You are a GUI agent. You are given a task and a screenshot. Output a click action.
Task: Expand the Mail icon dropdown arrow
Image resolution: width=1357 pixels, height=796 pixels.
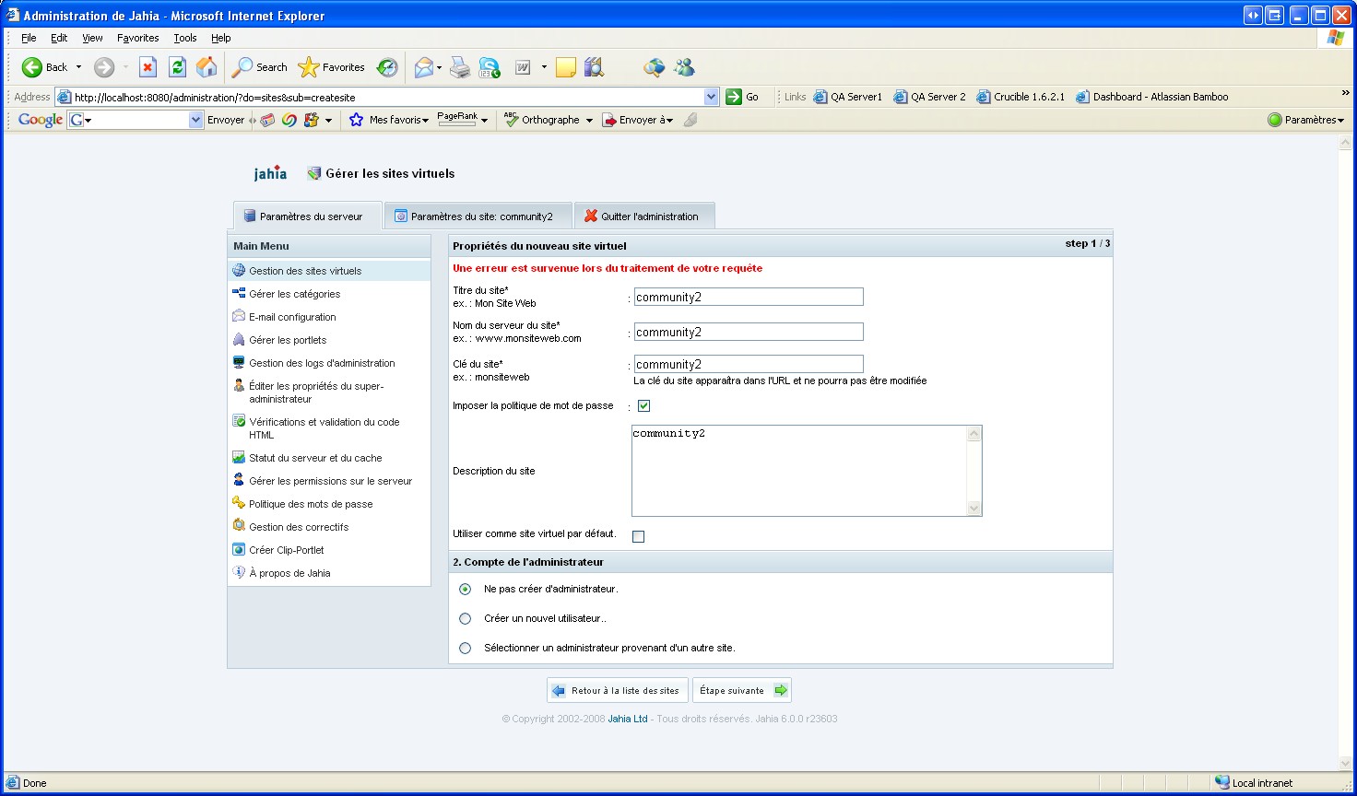click(x=439, y=67)
